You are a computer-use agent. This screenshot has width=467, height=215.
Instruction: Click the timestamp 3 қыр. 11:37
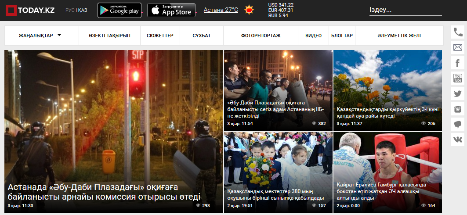[349, 123]
